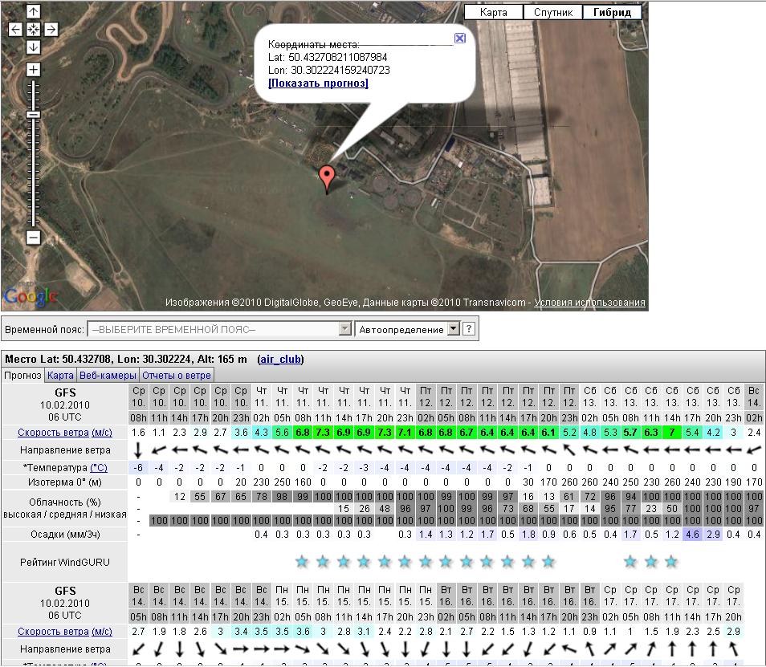The width and height of the screenshot is (766, 667).
Task: Pan the map down with arrow
Action: coord(33,47)
